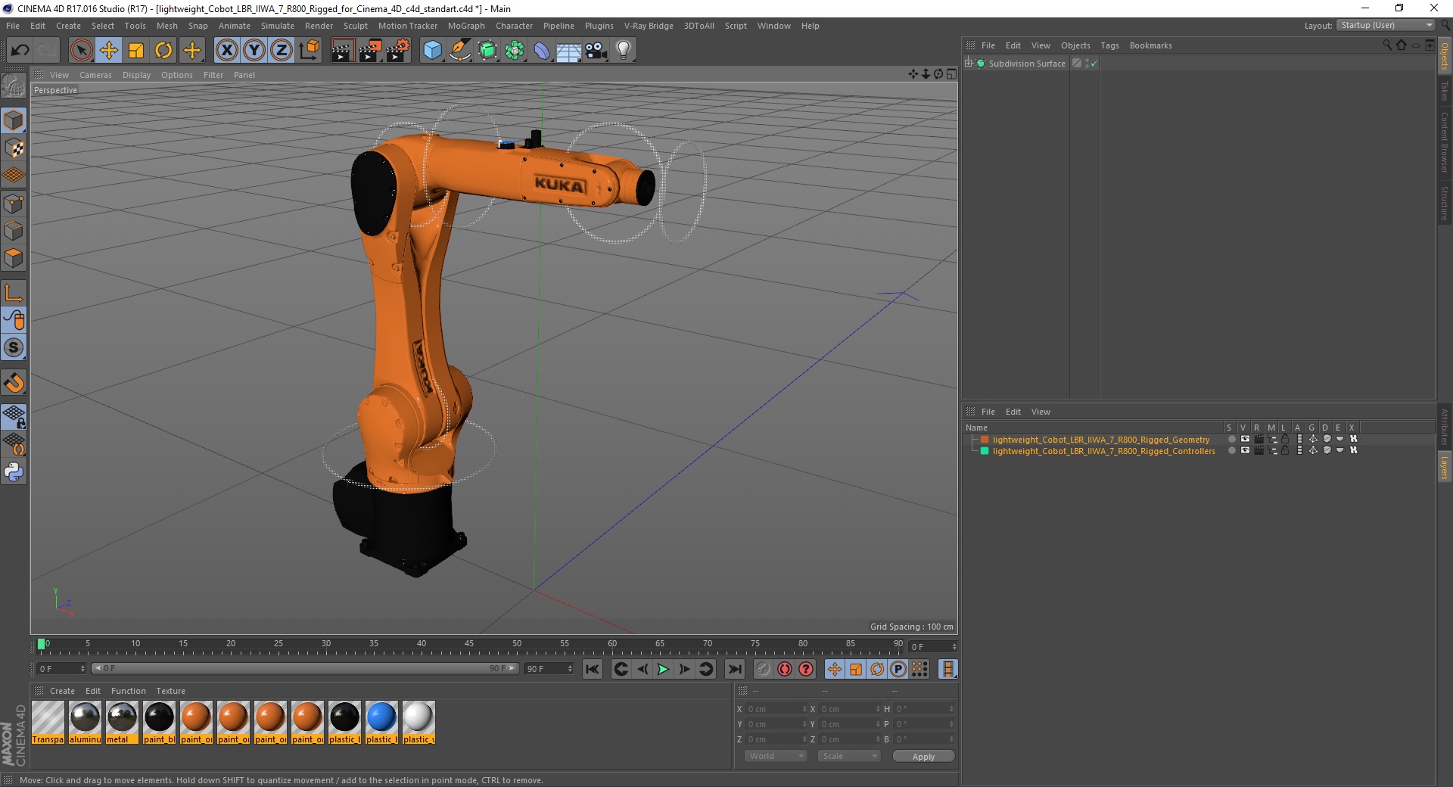Expand the Subdivision Surface object tree
This screenshot has height=787, width=1453.
[x=969, y=63]
